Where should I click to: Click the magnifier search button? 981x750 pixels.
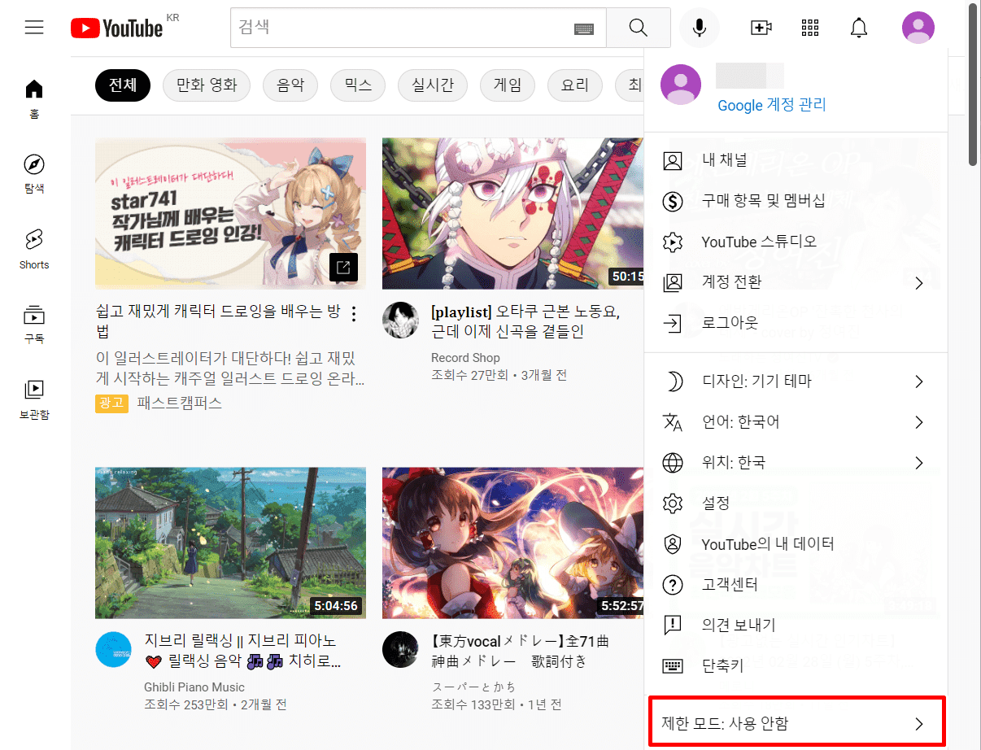pyautogui.click(x=639, y=28)
